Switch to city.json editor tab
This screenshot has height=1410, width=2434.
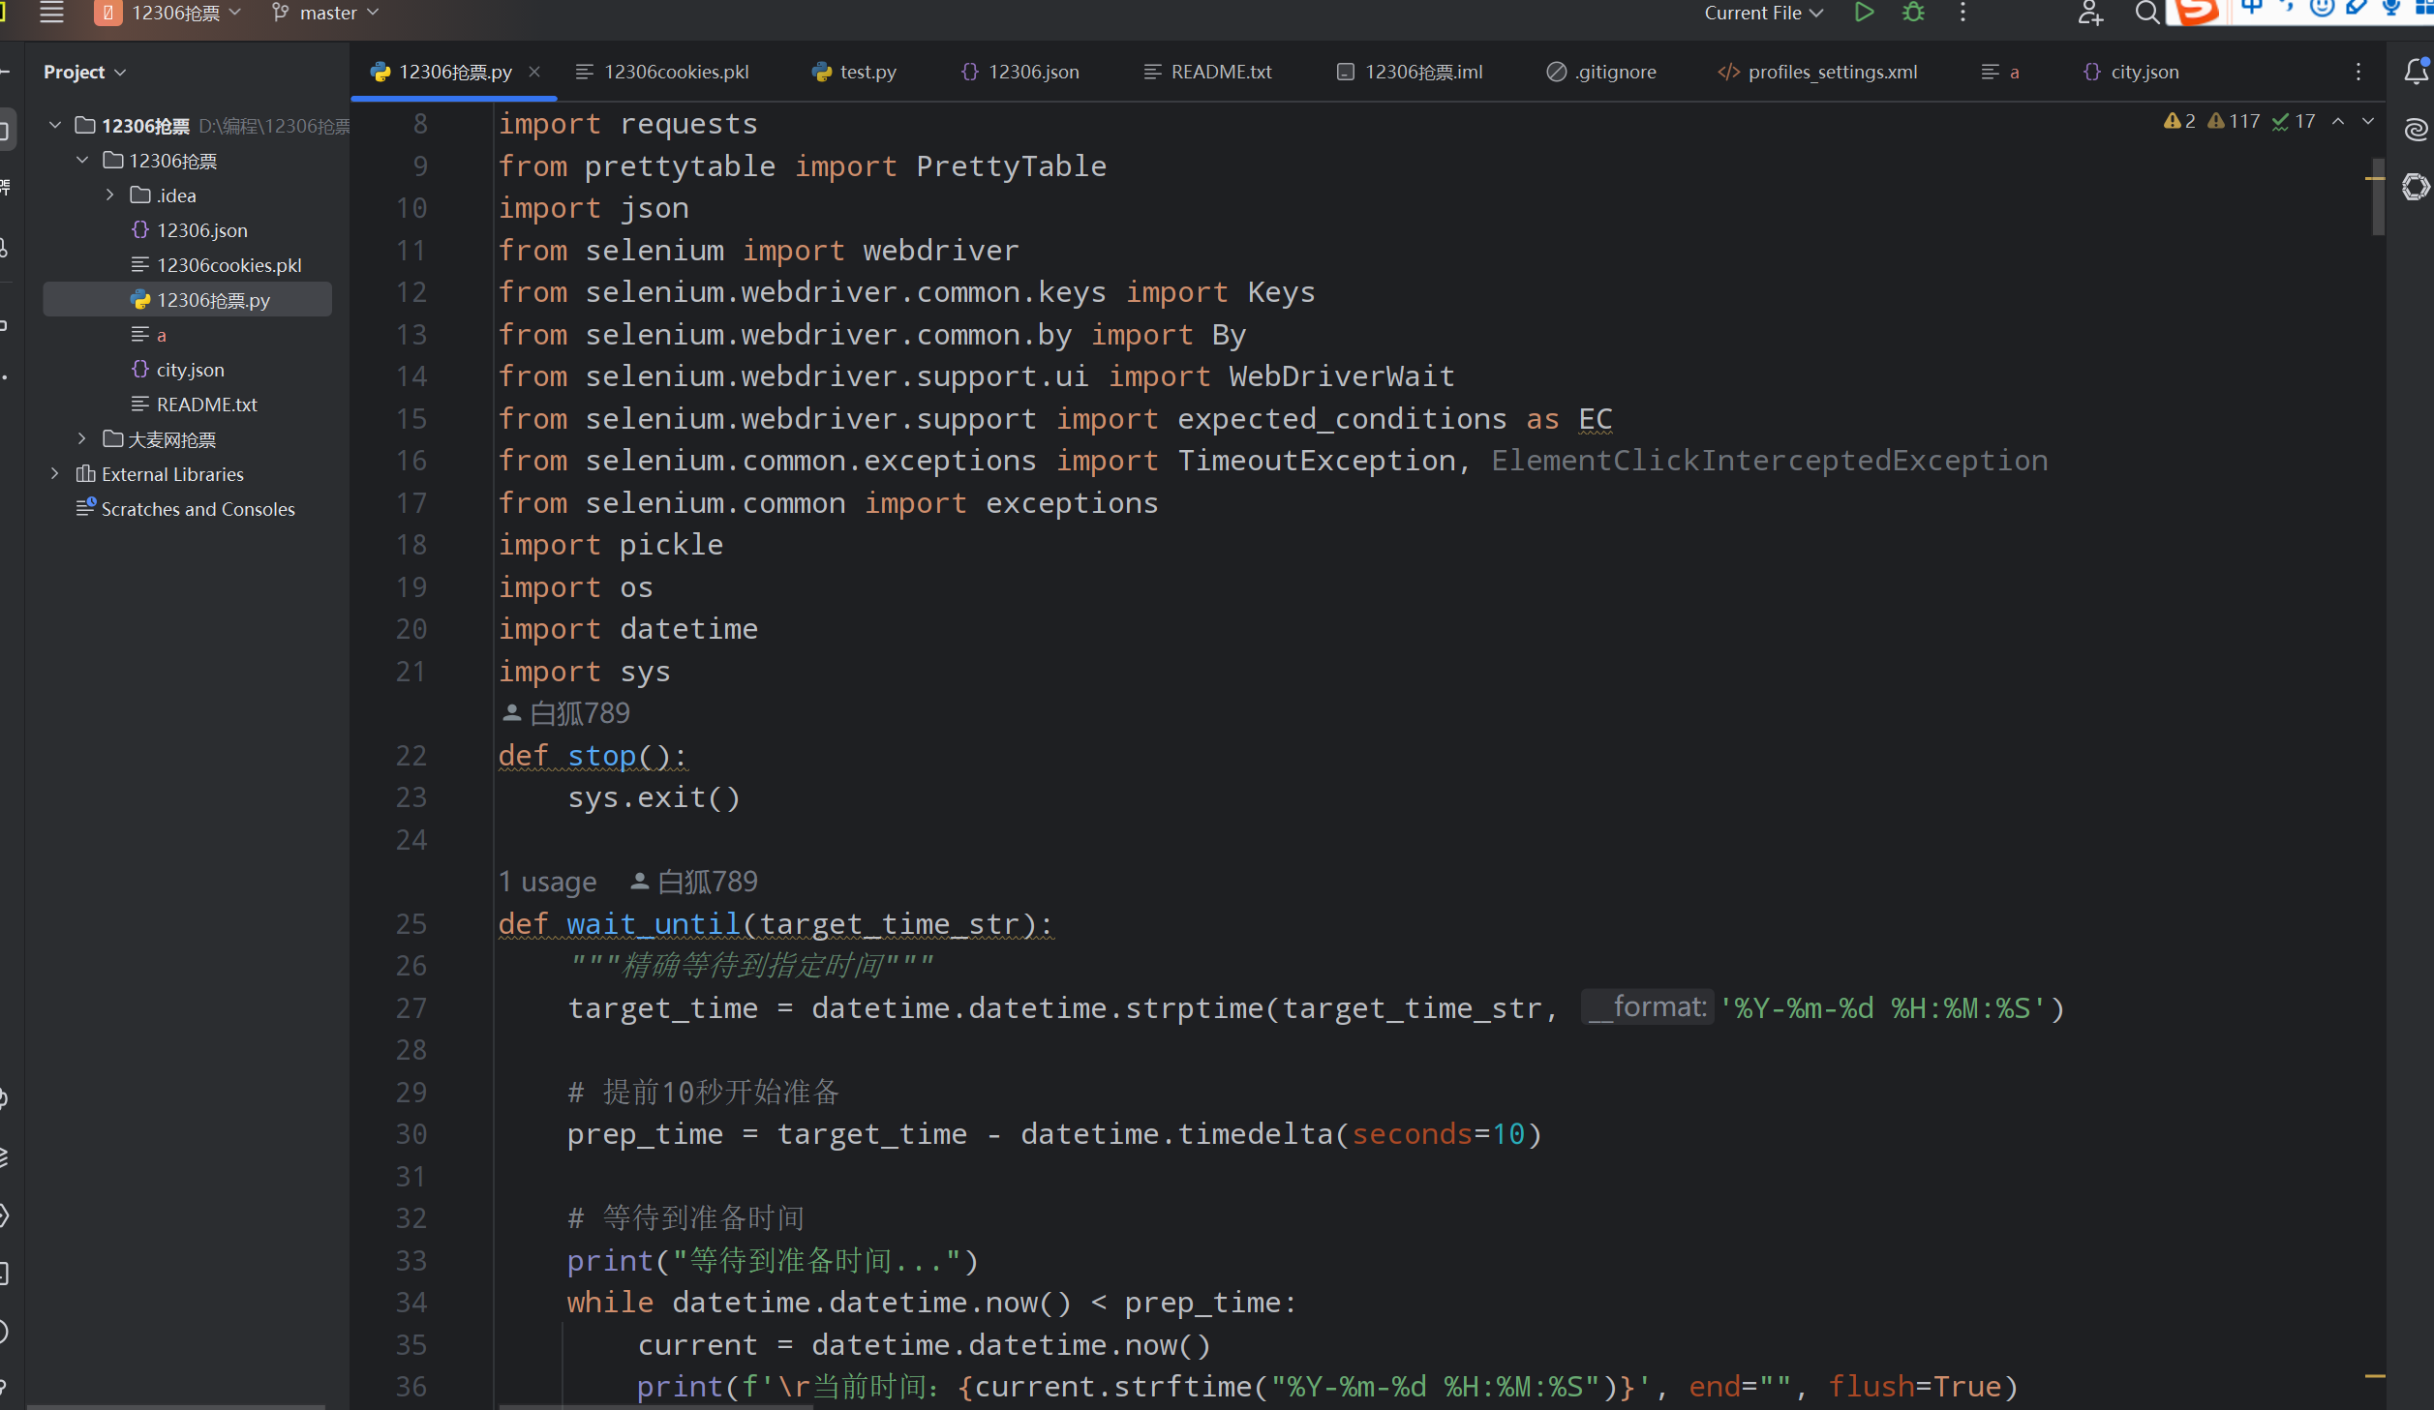[x=2131, y=72]
